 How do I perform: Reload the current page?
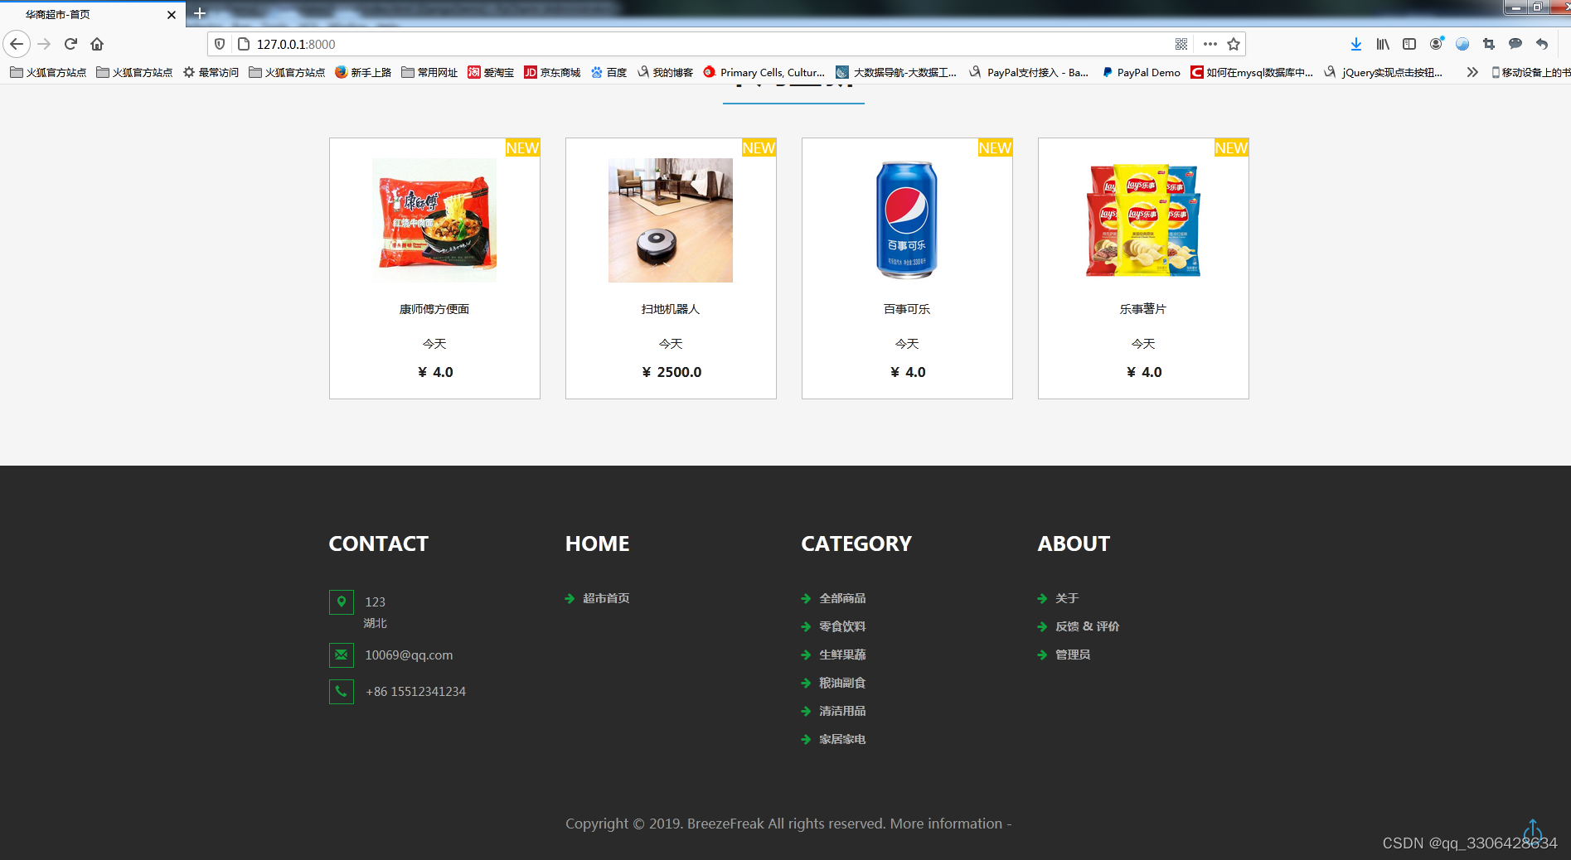pos(70,44)
